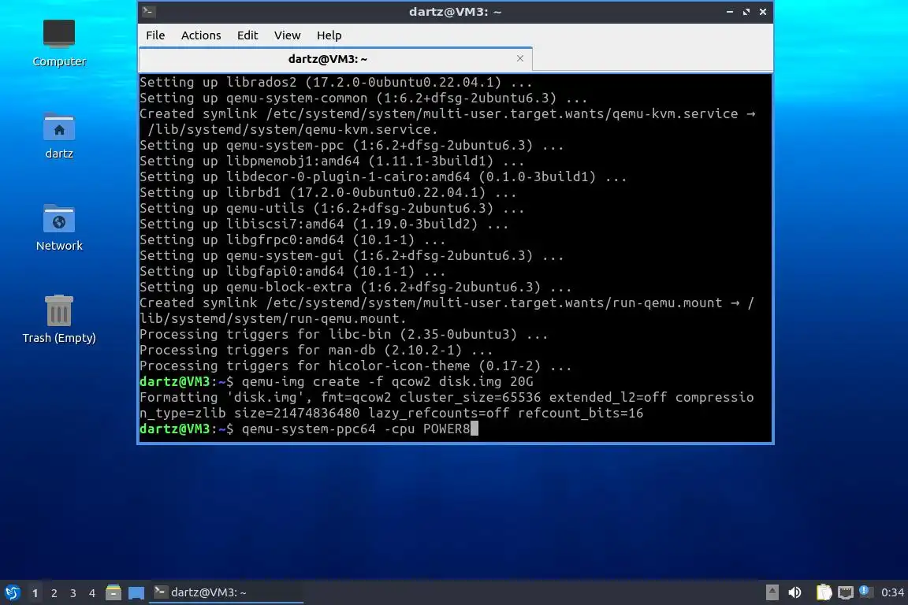This screenshot has width=908, height=605.
Task: Minimize the terminal window
Action: (730, 12)
